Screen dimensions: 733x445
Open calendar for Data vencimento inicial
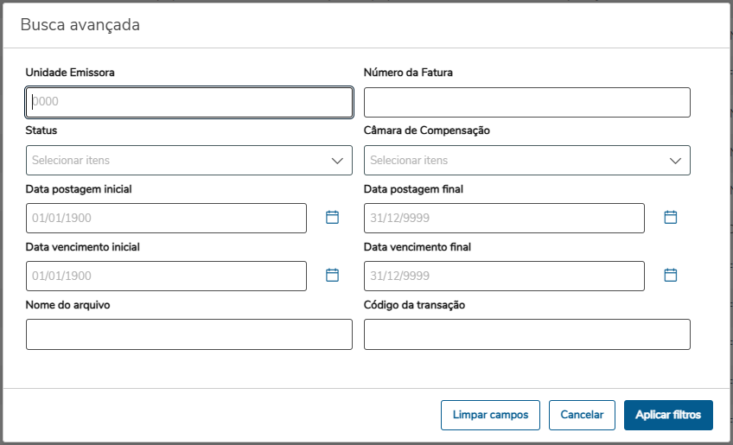click(332, 276)
